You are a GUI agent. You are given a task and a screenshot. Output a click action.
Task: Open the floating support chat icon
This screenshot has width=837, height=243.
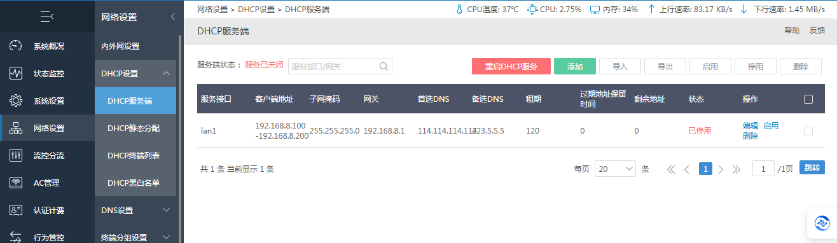point(822,223)
